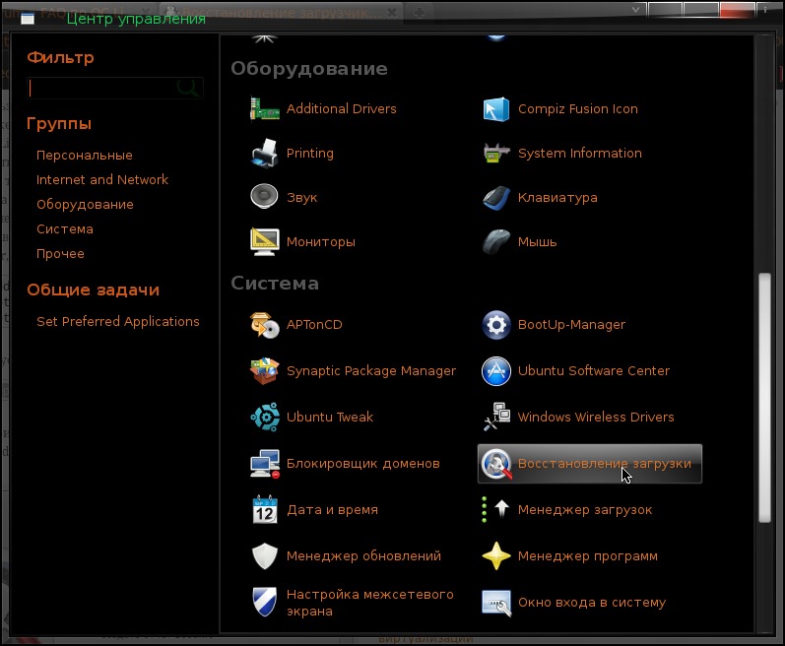This screenshot has height=646, width=785.
Task: Open the BootUp-Manager gear icon
Action: [x=495, y=325]
